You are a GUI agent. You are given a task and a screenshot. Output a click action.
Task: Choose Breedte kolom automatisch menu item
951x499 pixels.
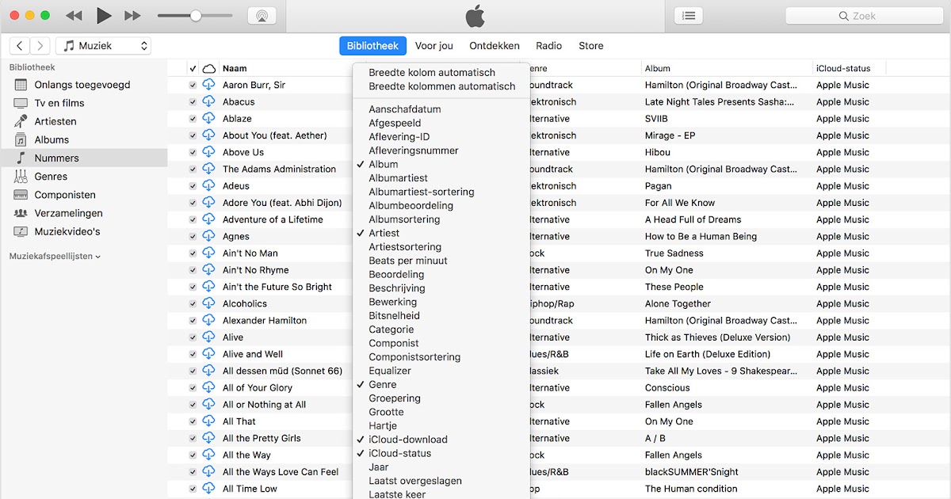pos(432,72)
